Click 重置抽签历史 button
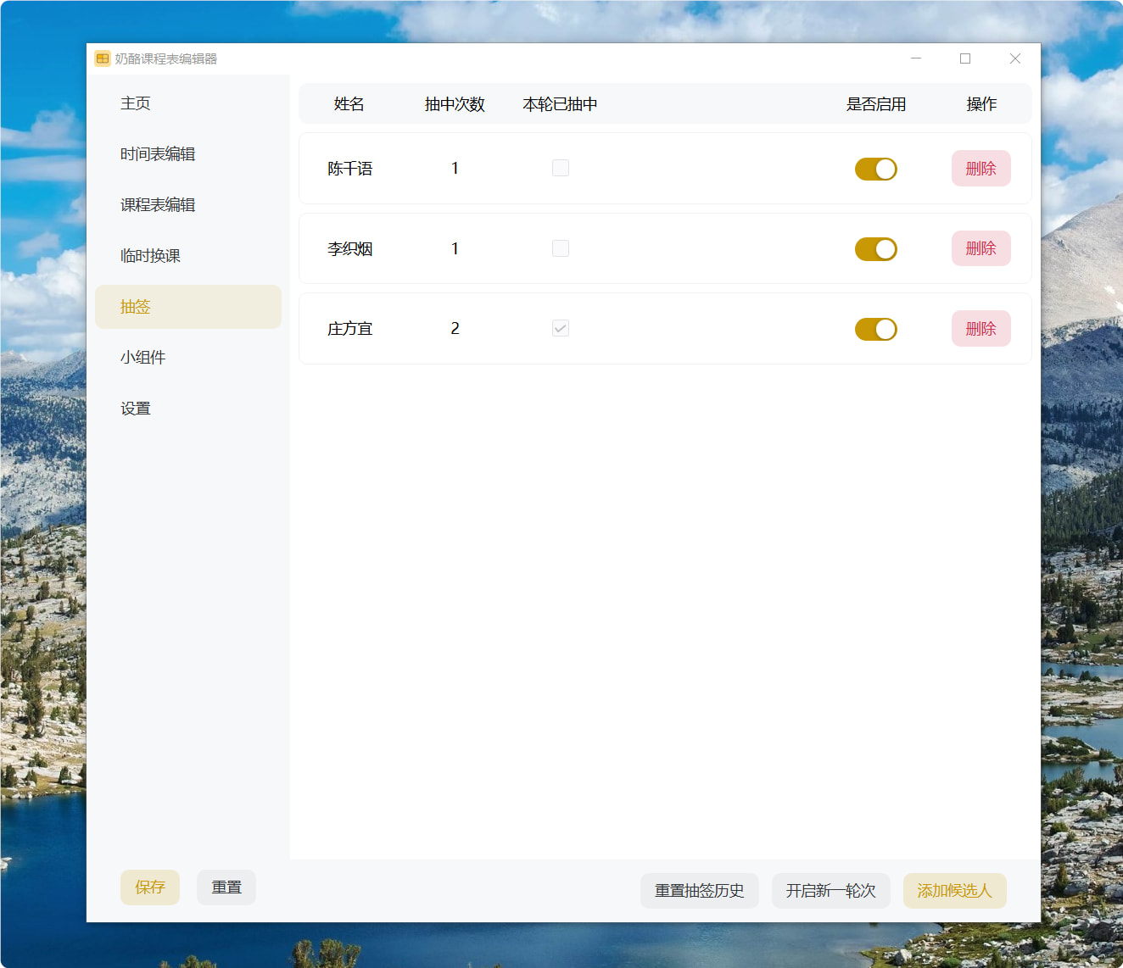 coord(700,891)
